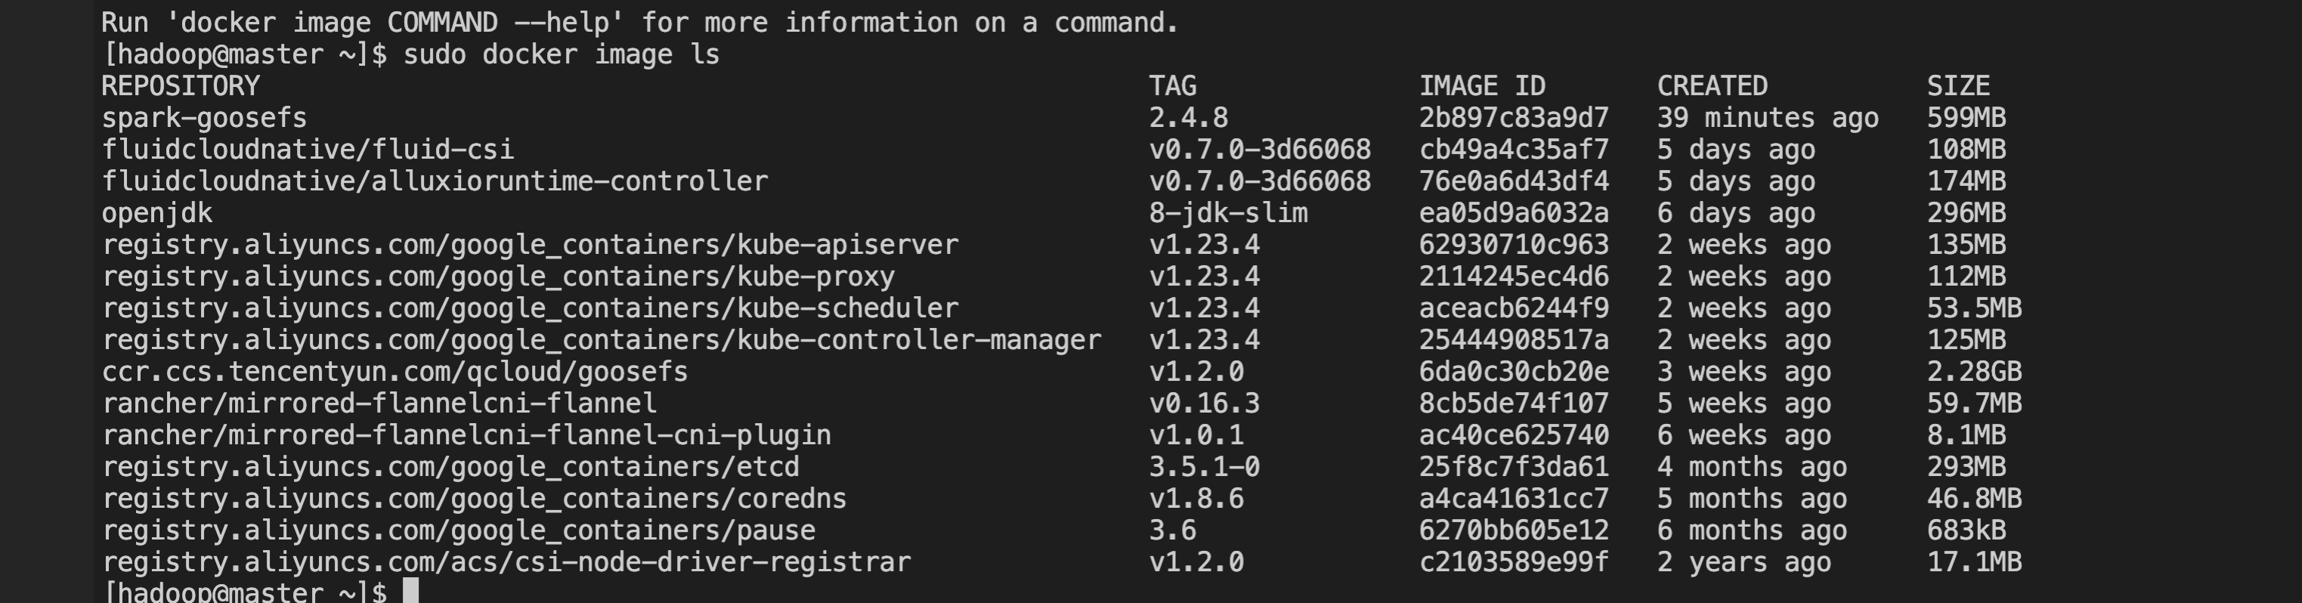This screenshot has height=603, width=2302.
Task: Click the SIZE column header
Action: [x=1958, y=85]
